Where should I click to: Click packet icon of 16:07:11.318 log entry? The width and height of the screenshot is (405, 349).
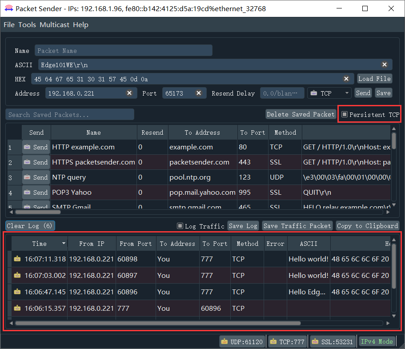click(17, 259)
